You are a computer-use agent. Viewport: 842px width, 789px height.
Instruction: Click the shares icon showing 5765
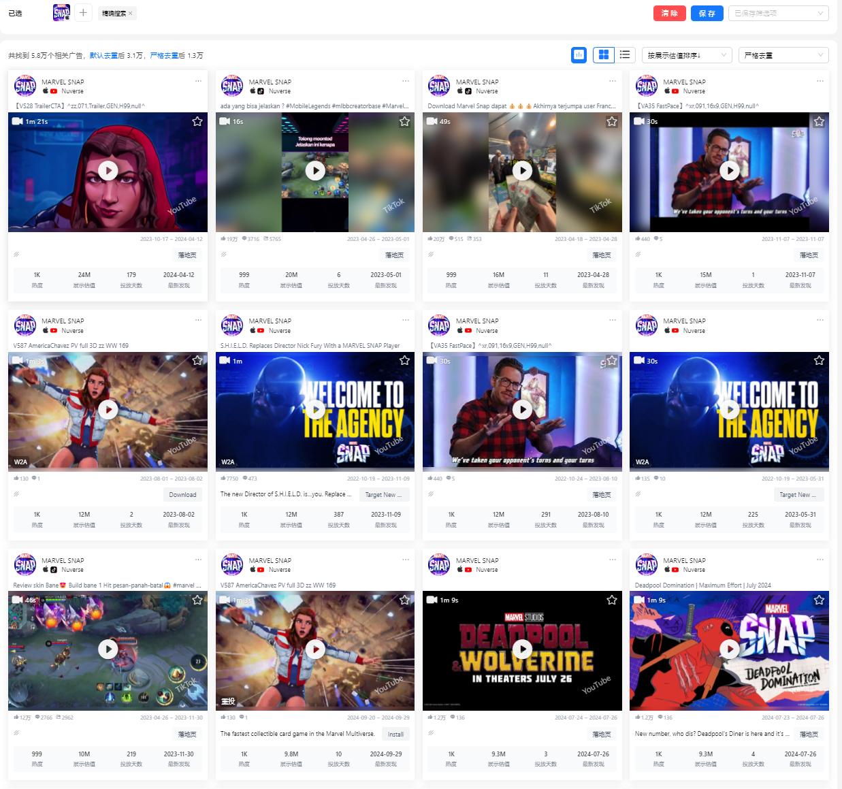point(266,239)
